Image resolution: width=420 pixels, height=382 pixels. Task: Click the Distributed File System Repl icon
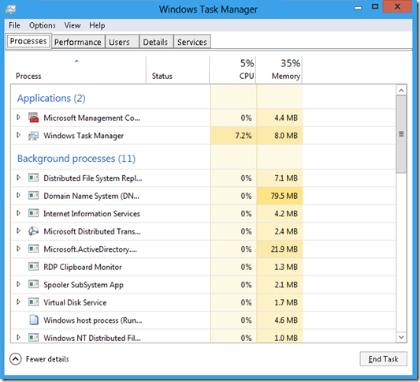click(x=33, y=178)
